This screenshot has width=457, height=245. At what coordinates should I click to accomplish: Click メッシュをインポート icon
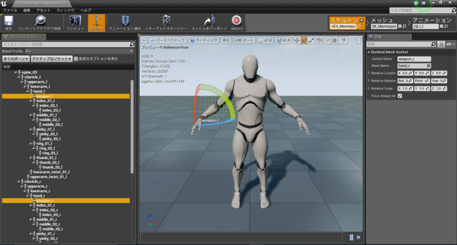pos(209,23)
